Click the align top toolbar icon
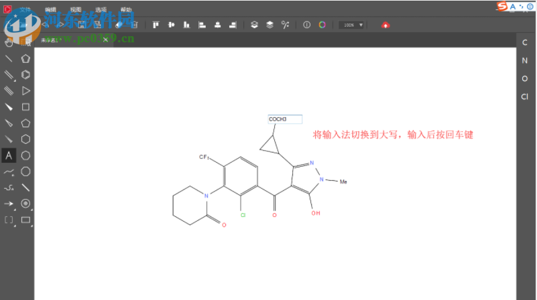 coord(156,25)
